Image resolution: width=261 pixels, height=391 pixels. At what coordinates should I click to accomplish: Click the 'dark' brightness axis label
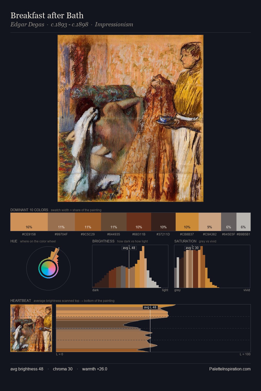[96, 290]
